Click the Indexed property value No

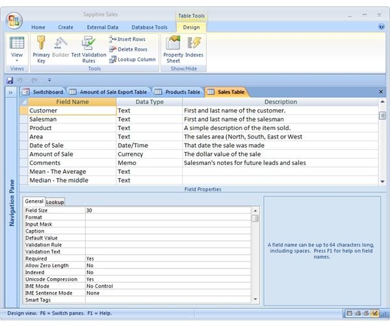click(x=168, y=272)
